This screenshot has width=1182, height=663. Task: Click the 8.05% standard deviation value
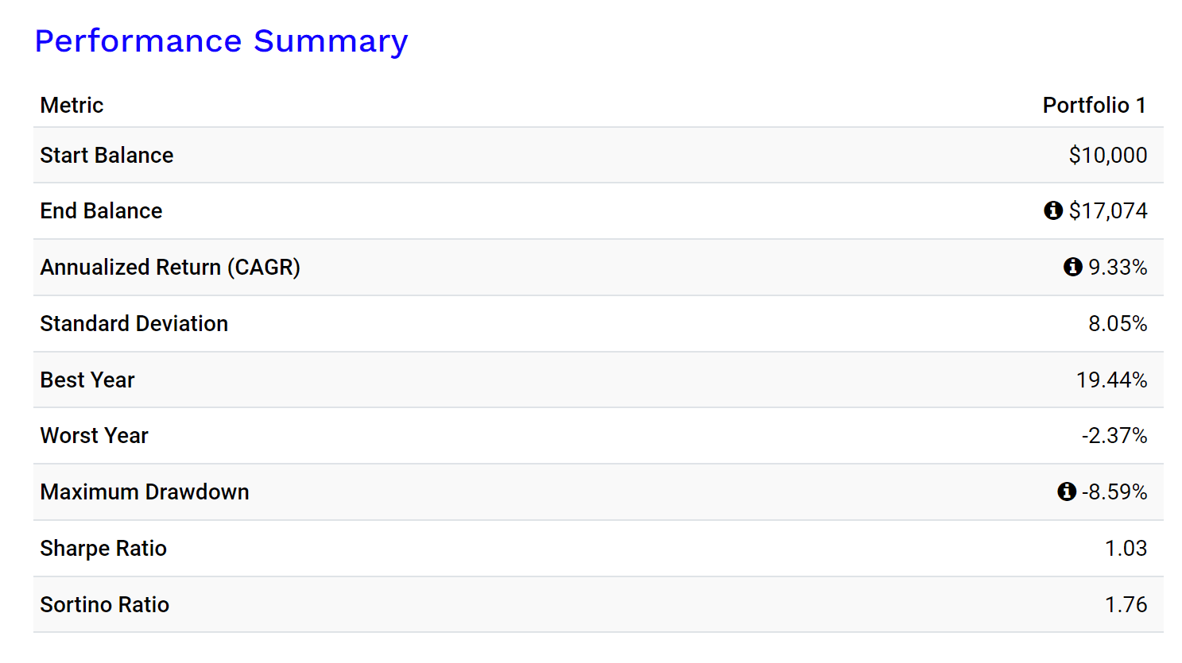click(1117, 324)
